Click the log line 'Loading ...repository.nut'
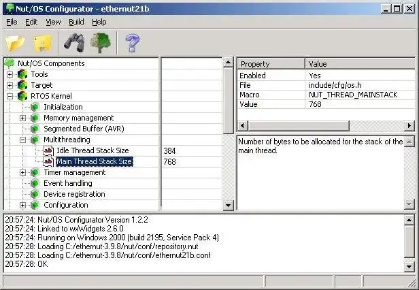The height and width of the screenshot is (290, 419). (101, 246)
